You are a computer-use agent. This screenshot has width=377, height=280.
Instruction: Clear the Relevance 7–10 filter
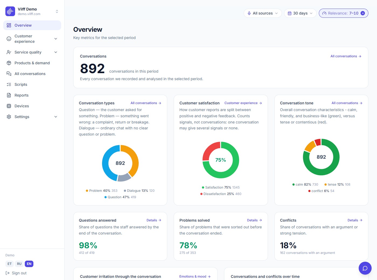tap(363, 13)
